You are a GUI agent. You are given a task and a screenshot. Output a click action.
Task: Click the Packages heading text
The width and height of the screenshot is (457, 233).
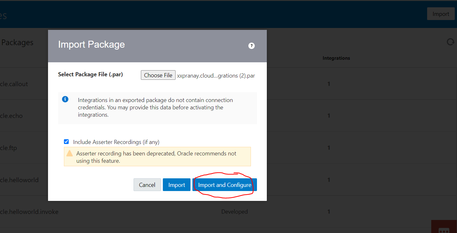(x=17, y=42)
